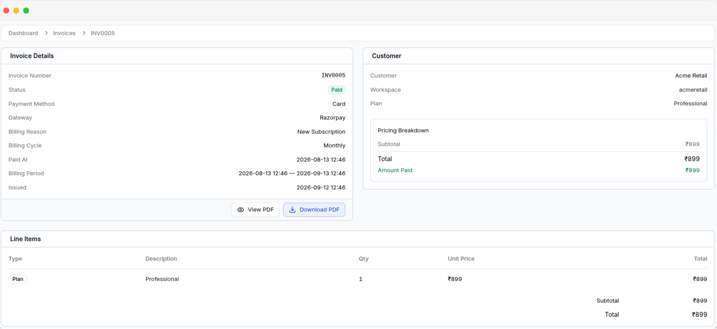Click the Total column header in Line Items
The width and height of the screenshot is (717, 329).
coord(700,259)
